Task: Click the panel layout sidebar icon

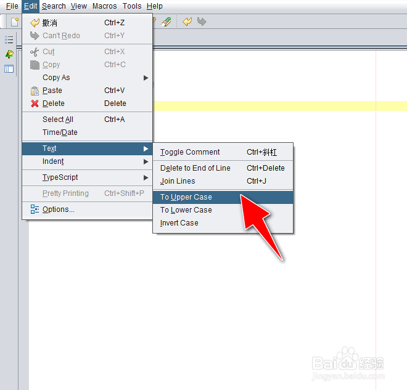Action: click(x=9, y=69)
